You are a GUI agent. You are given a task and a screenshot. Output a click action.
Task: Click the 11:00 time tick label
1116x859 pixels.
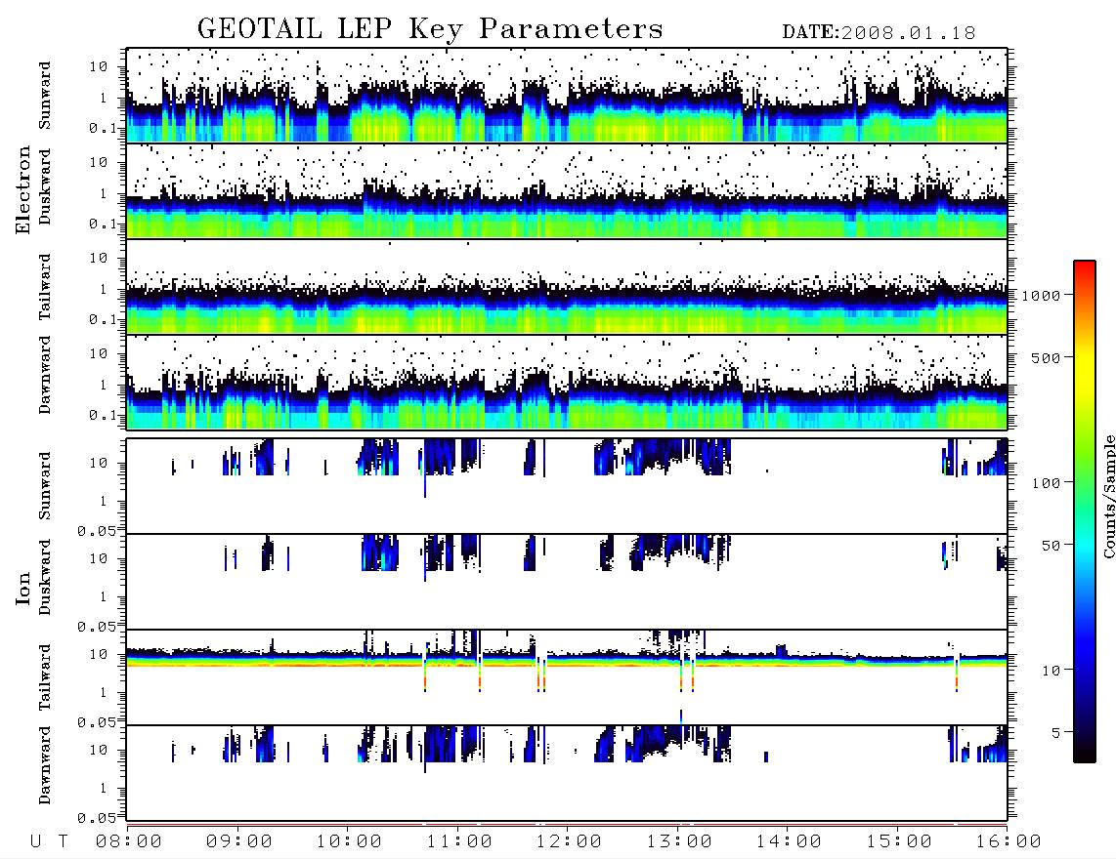click(x=459, y=842)
